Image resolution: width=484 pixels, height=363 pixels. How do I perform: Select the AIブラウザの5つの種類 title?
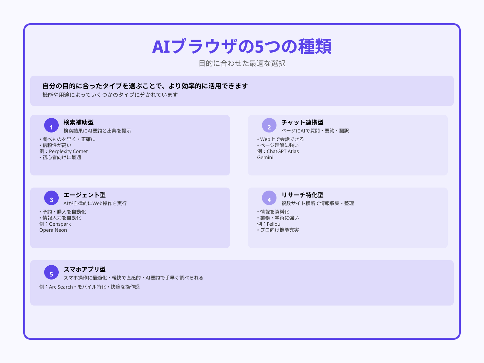[242, 46]
